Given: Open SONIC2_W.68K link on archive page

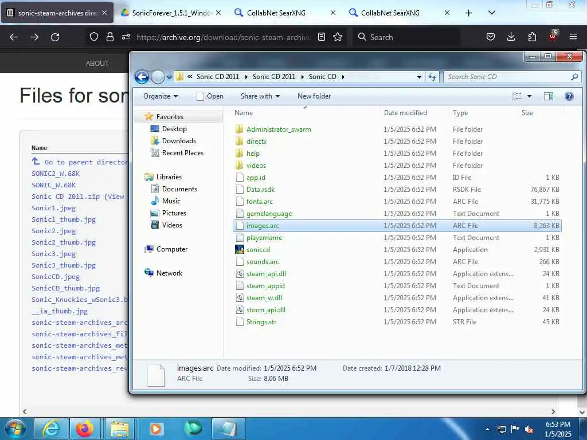Looking at the screenshot, I should pyautogui.click(x=56, y=174).
